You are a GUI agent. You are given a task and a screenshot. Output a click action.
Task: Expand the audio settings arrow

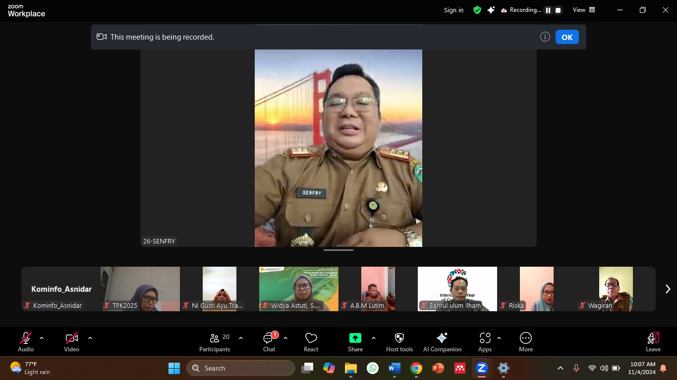point(42,338)
